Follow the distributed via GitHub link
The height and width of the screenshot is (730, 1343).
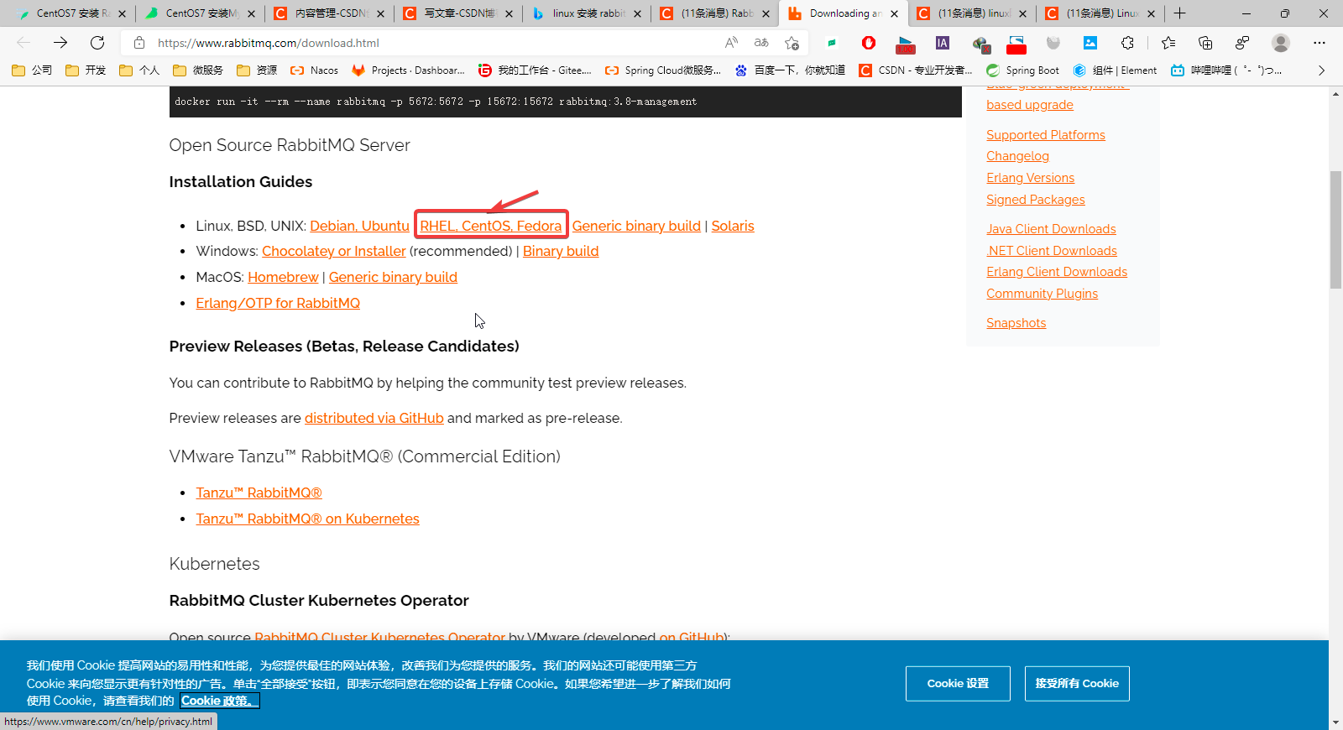click(x=374, y=418)
